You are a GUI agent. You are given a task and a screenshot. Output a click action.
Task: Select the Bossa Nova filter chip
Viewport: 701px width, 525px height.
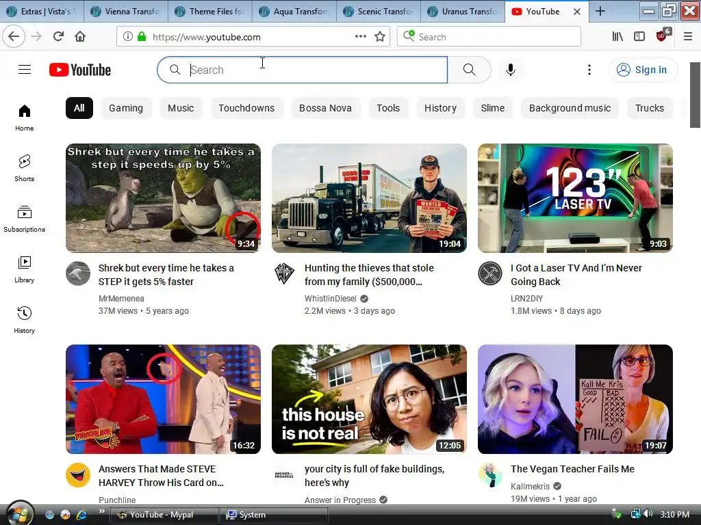[325, 108]
